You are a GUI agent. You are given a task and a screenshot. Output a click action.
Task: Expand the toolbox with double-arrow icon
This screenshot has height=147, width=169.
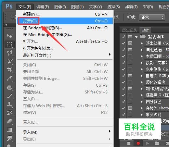click(x=6, y=25)
